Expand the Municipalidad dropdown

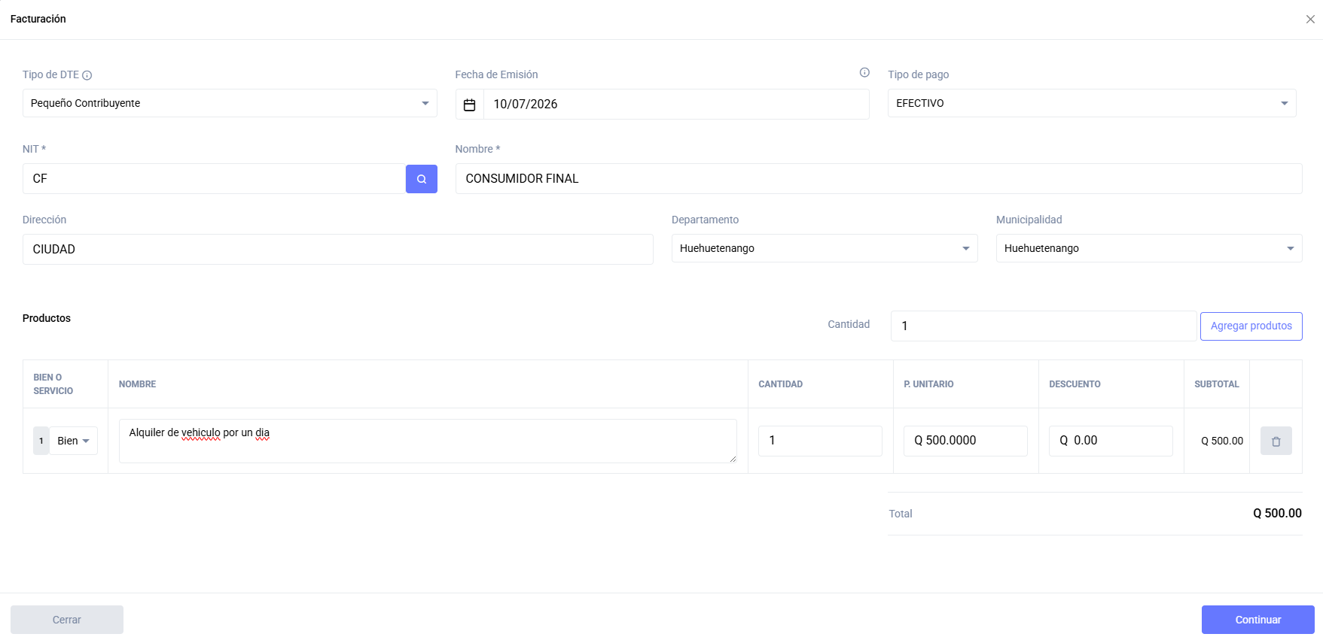pyautogui.click(x=1149, y=248)
